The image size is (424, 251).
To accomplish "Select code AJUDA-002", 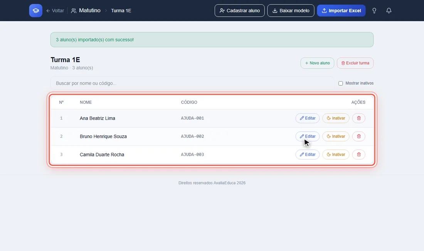I will pos(192,136).
